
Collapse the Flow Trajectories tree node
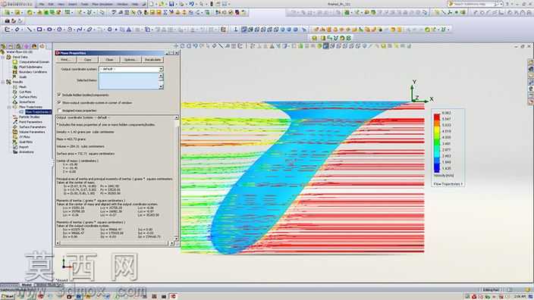9,107
